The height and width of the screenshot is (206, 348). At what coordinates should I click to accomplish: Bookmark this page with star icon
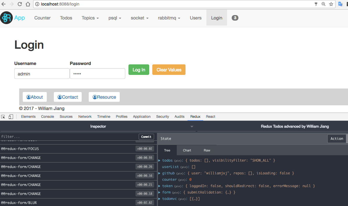coord(331,4)
